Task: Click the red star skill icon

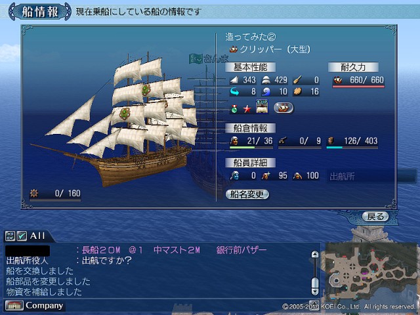Action: click(x=247, y=109)
